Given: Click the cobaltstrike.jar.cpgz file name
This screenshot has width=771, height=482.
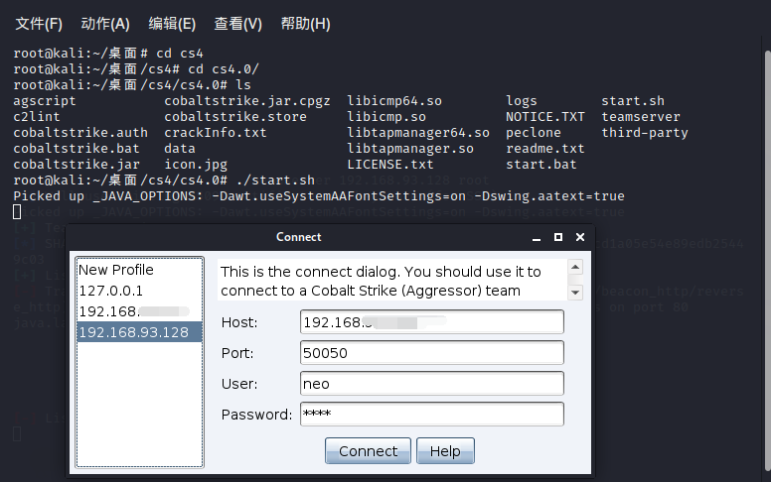Looking at the screenshot, I should [247, 101].
